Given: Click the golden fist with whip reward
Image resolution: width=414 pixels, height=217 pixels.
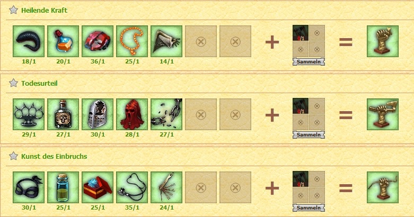Looking at the screenshot, I should click(x=383, y=187).
